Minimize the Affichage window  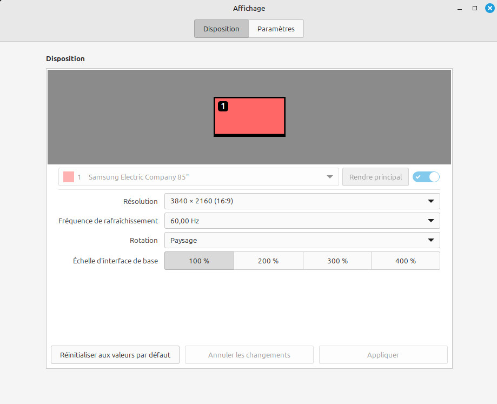[x=460, y=9]
